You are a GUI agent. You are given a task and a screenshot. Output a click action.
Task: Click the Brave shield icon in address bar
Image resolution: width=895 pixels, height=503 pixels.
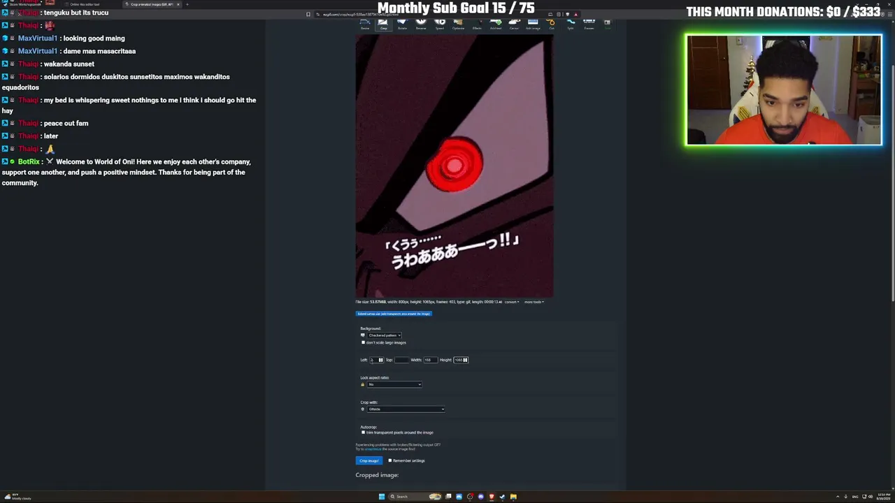567,14
